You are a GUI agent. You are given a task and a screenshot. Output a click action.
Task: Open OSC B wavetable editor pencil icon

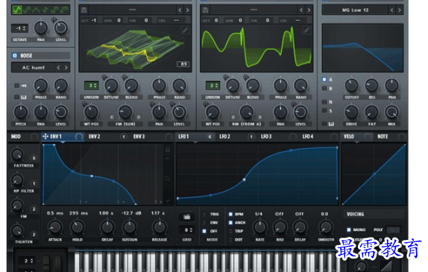306,30
